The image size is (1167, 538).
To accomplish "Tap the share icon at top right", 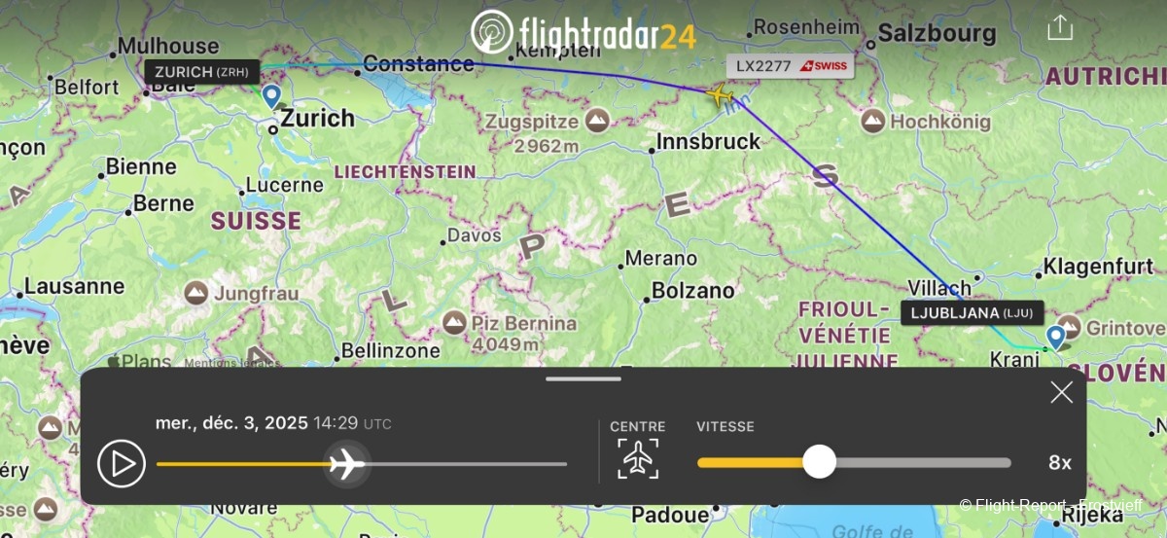I will 1060,26.
